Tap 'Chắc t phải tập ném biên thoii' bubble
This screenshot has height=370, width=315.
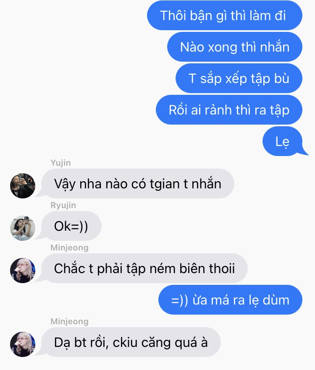144,268
